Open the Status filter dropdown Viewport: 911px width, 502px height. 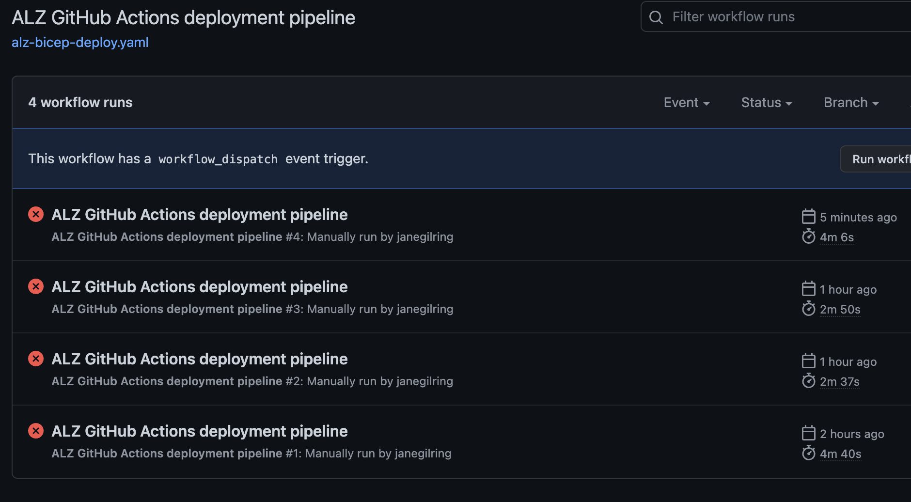tap(766, 102)
